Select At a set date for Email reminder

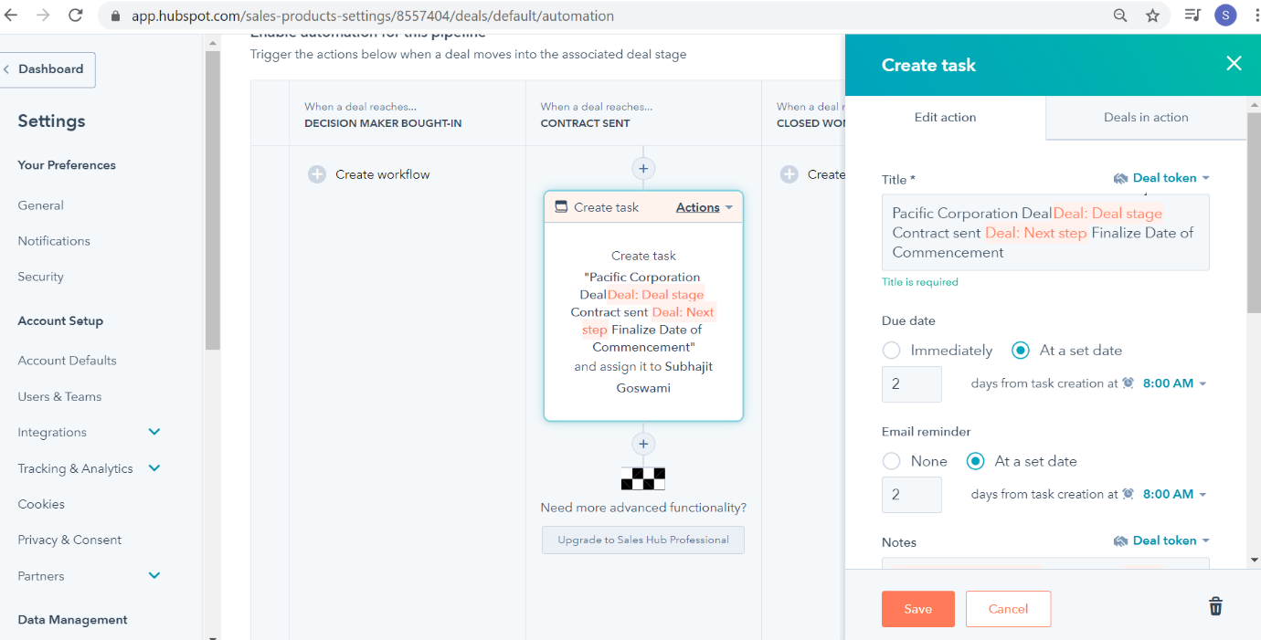point(975,461)
